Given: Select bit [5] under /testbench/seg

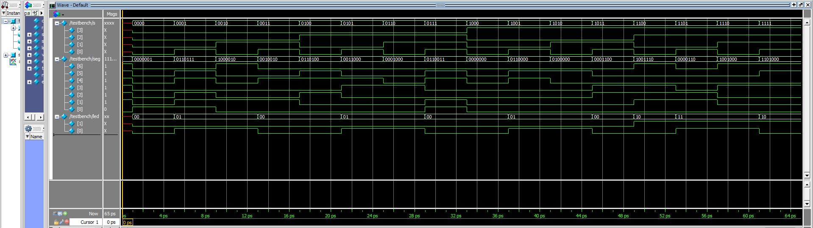Looking at the screenshot, I should tap(80, 73).
